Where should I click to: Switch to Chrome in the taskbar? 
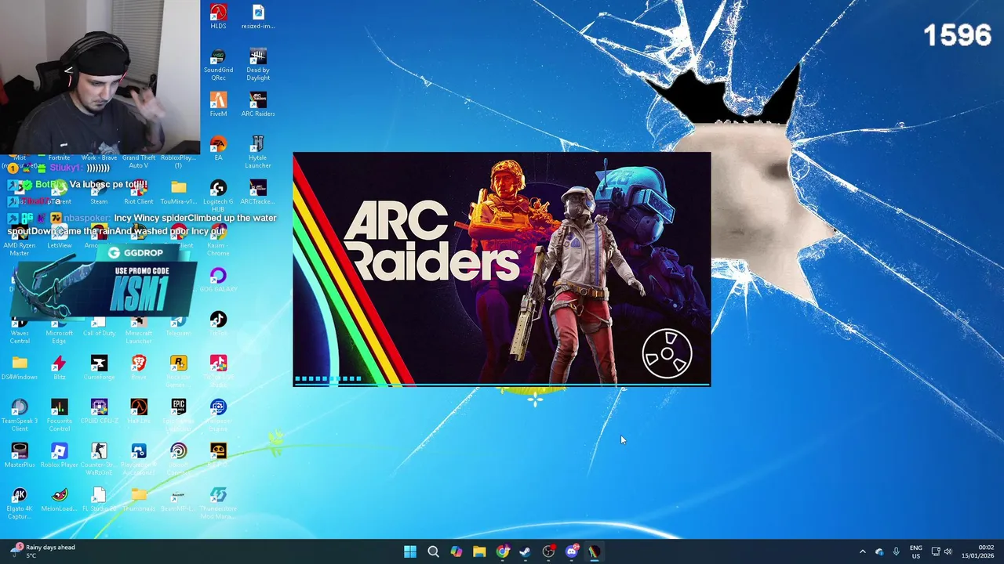pyautogui.click(x=502, y=551)
